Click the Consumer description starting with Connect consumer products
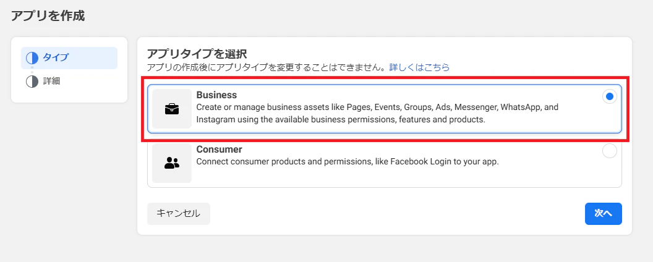 (348, 162)
